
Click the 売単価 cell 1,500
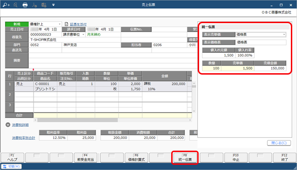click(x=238, y=68)
